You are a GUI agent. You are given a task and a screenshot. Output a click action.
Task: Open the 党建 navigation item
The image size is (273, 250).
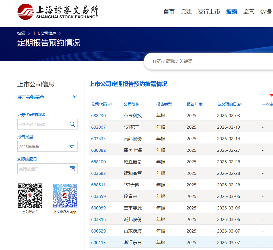point(186,12)
